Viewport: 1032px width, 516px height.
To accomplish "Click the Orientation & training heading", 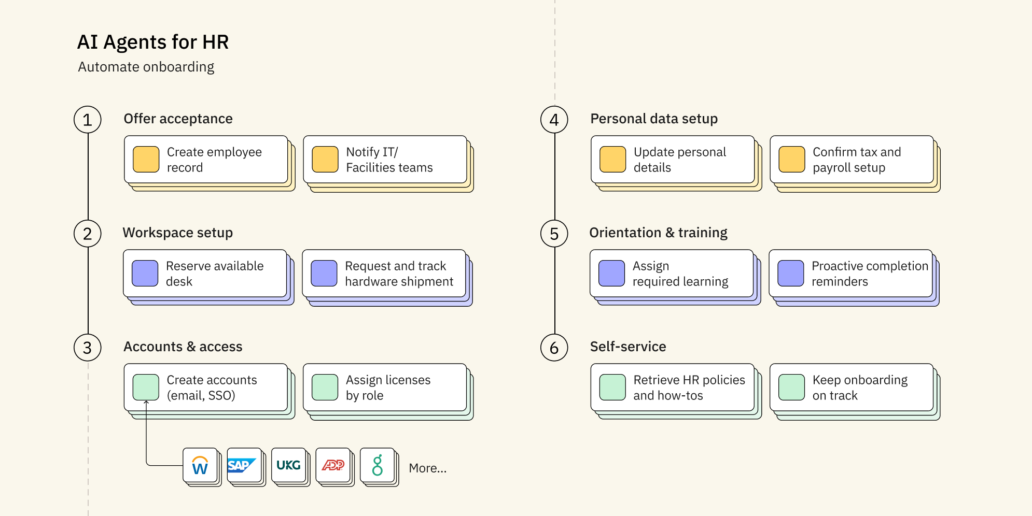I will (658, 233).
